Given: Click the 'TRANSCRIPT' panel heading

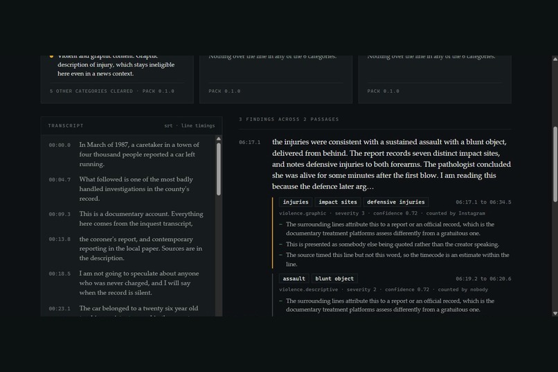Looking at the screenshot, I should 66,125.
